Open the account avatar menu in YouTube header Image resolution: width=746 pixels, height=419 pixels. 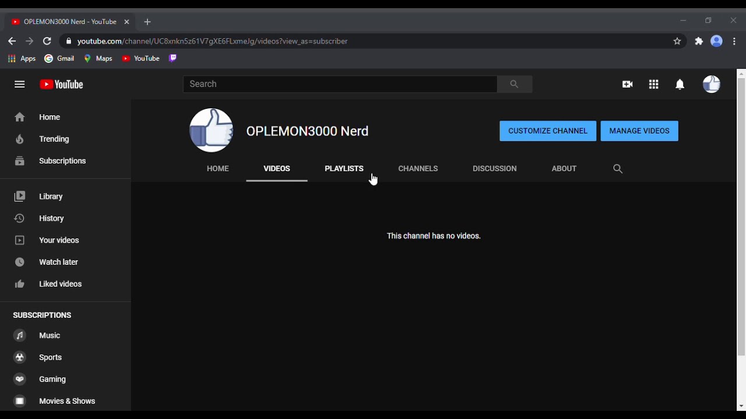(711, 84)
